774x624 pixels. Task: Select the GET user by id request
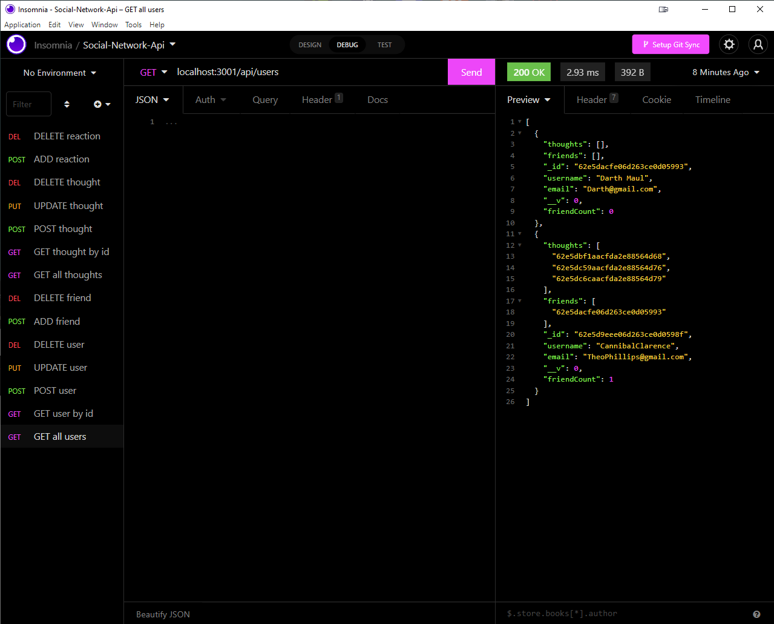pos(63,413)
